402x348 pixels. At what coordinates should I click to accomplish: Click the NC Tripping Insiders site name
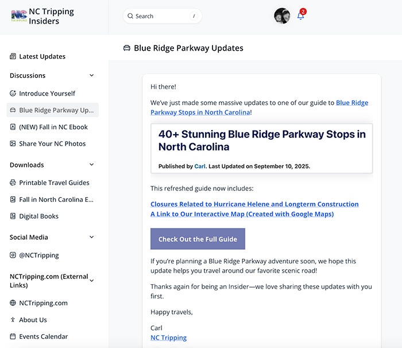coord(51,16)
